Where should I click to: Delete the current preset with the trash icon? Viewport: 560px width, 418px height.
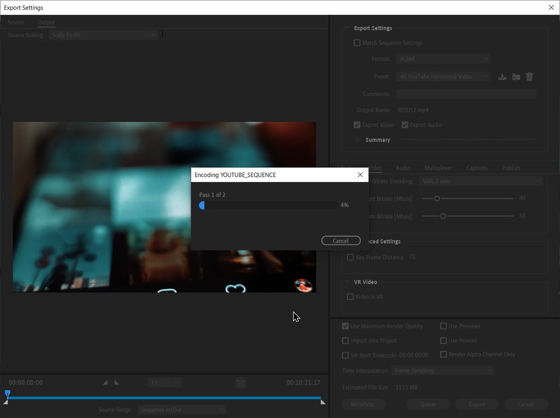click(x=529, y=77)
